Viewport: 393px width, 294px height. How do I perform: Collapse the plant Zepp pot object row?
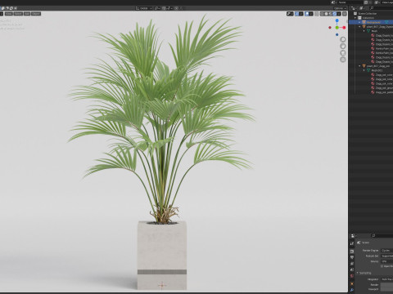359,66
